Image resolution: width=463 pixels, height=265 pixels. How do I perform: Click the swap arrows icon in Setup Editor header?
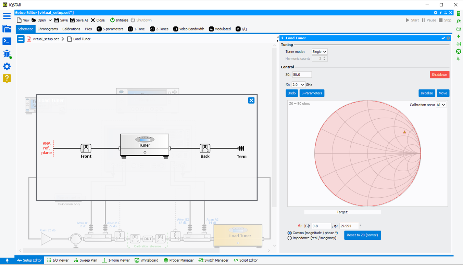tap(446, 13)
